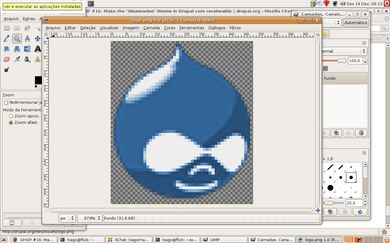Screen dimensions: 390x243
Task: Refresh brushes with the reload icon
Action: pos(360,212)
